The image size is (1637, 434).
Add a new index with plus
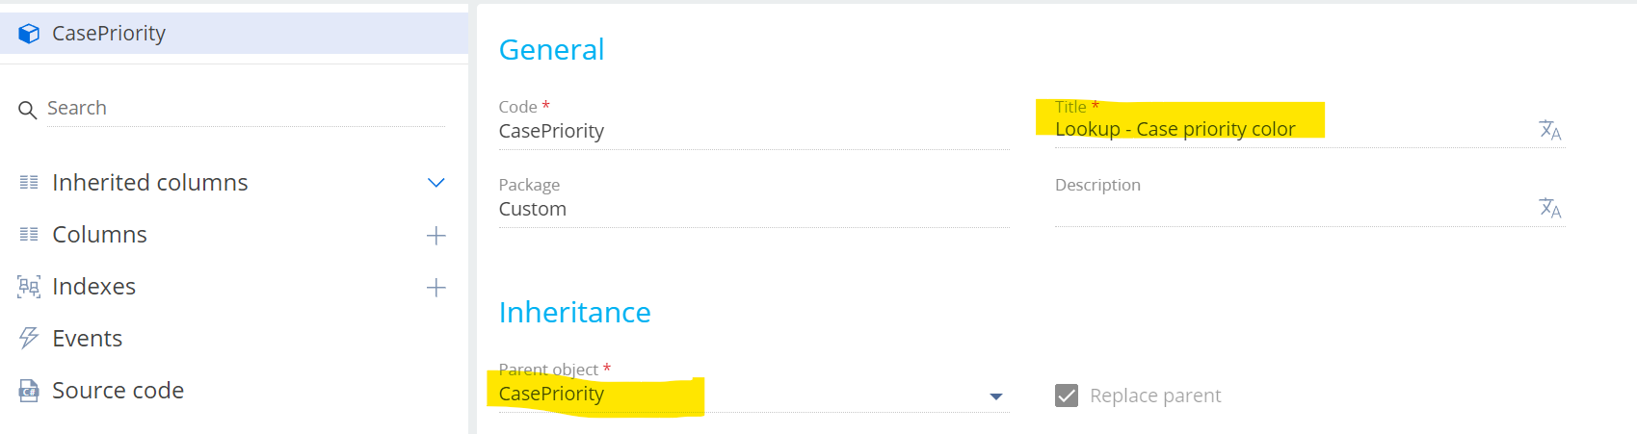(436, 288)
